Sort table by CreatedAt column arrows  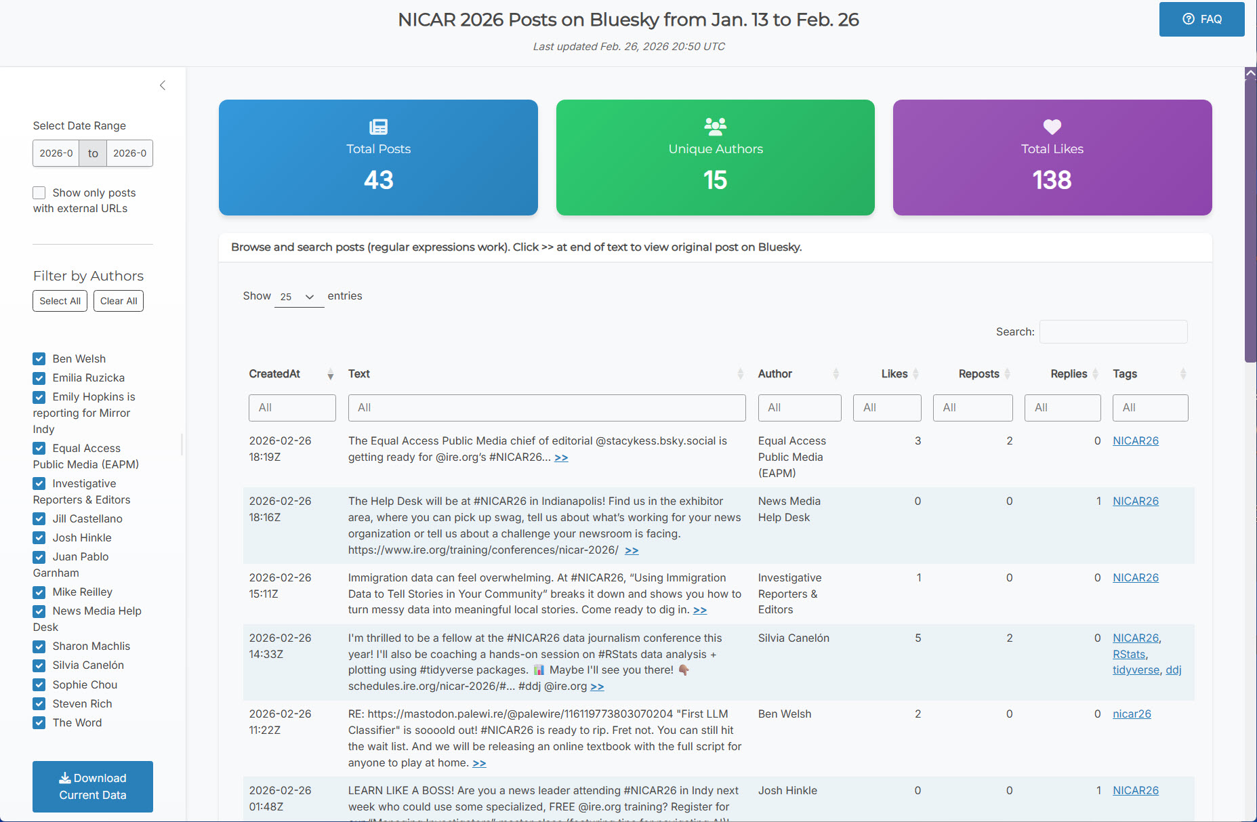point(330,374)
